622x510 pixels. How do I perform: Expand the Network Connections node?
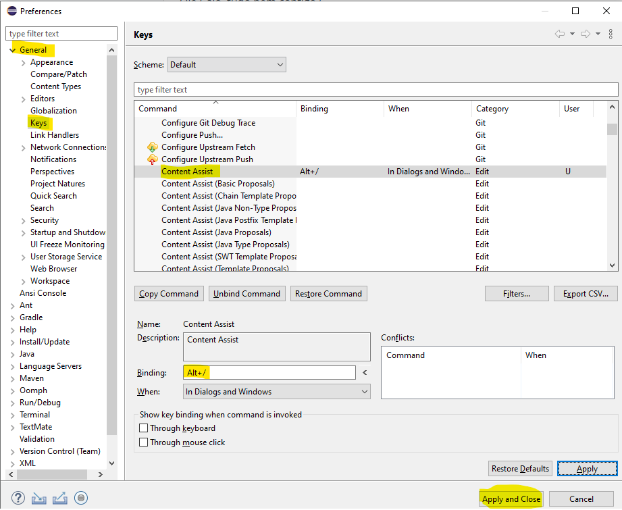(x=24, y=148)
